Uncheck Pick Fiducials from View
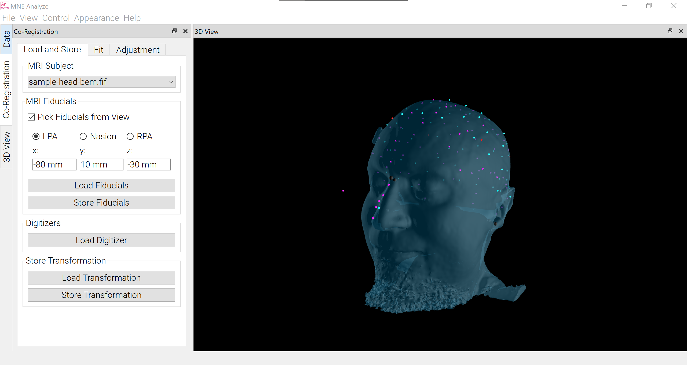 coord(31,117)
